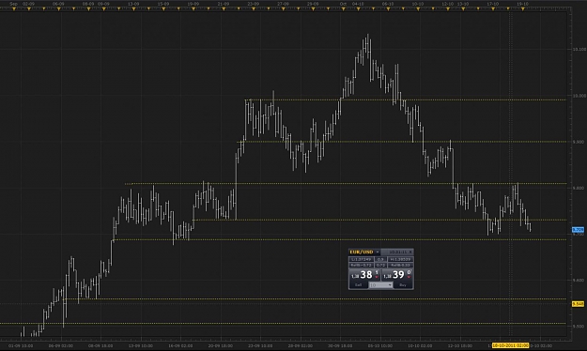Viewport: 587px width, 351px height.
Task: Click the right roll rate cell in widget
Action: point(400,266)
